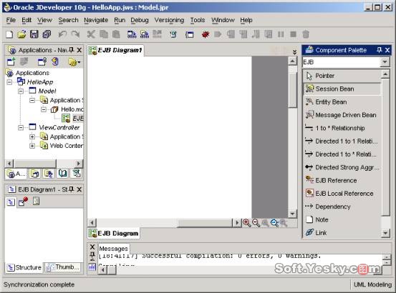Open the Navigate menu

click(x=96, y=20)
